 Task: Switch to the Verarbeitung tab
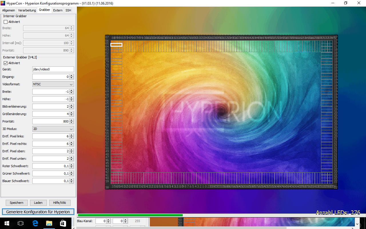pos(27,10)
